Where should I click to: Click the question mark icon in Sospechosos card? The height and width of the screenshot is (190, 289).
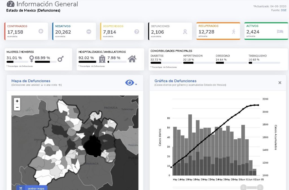pos(137,31)
